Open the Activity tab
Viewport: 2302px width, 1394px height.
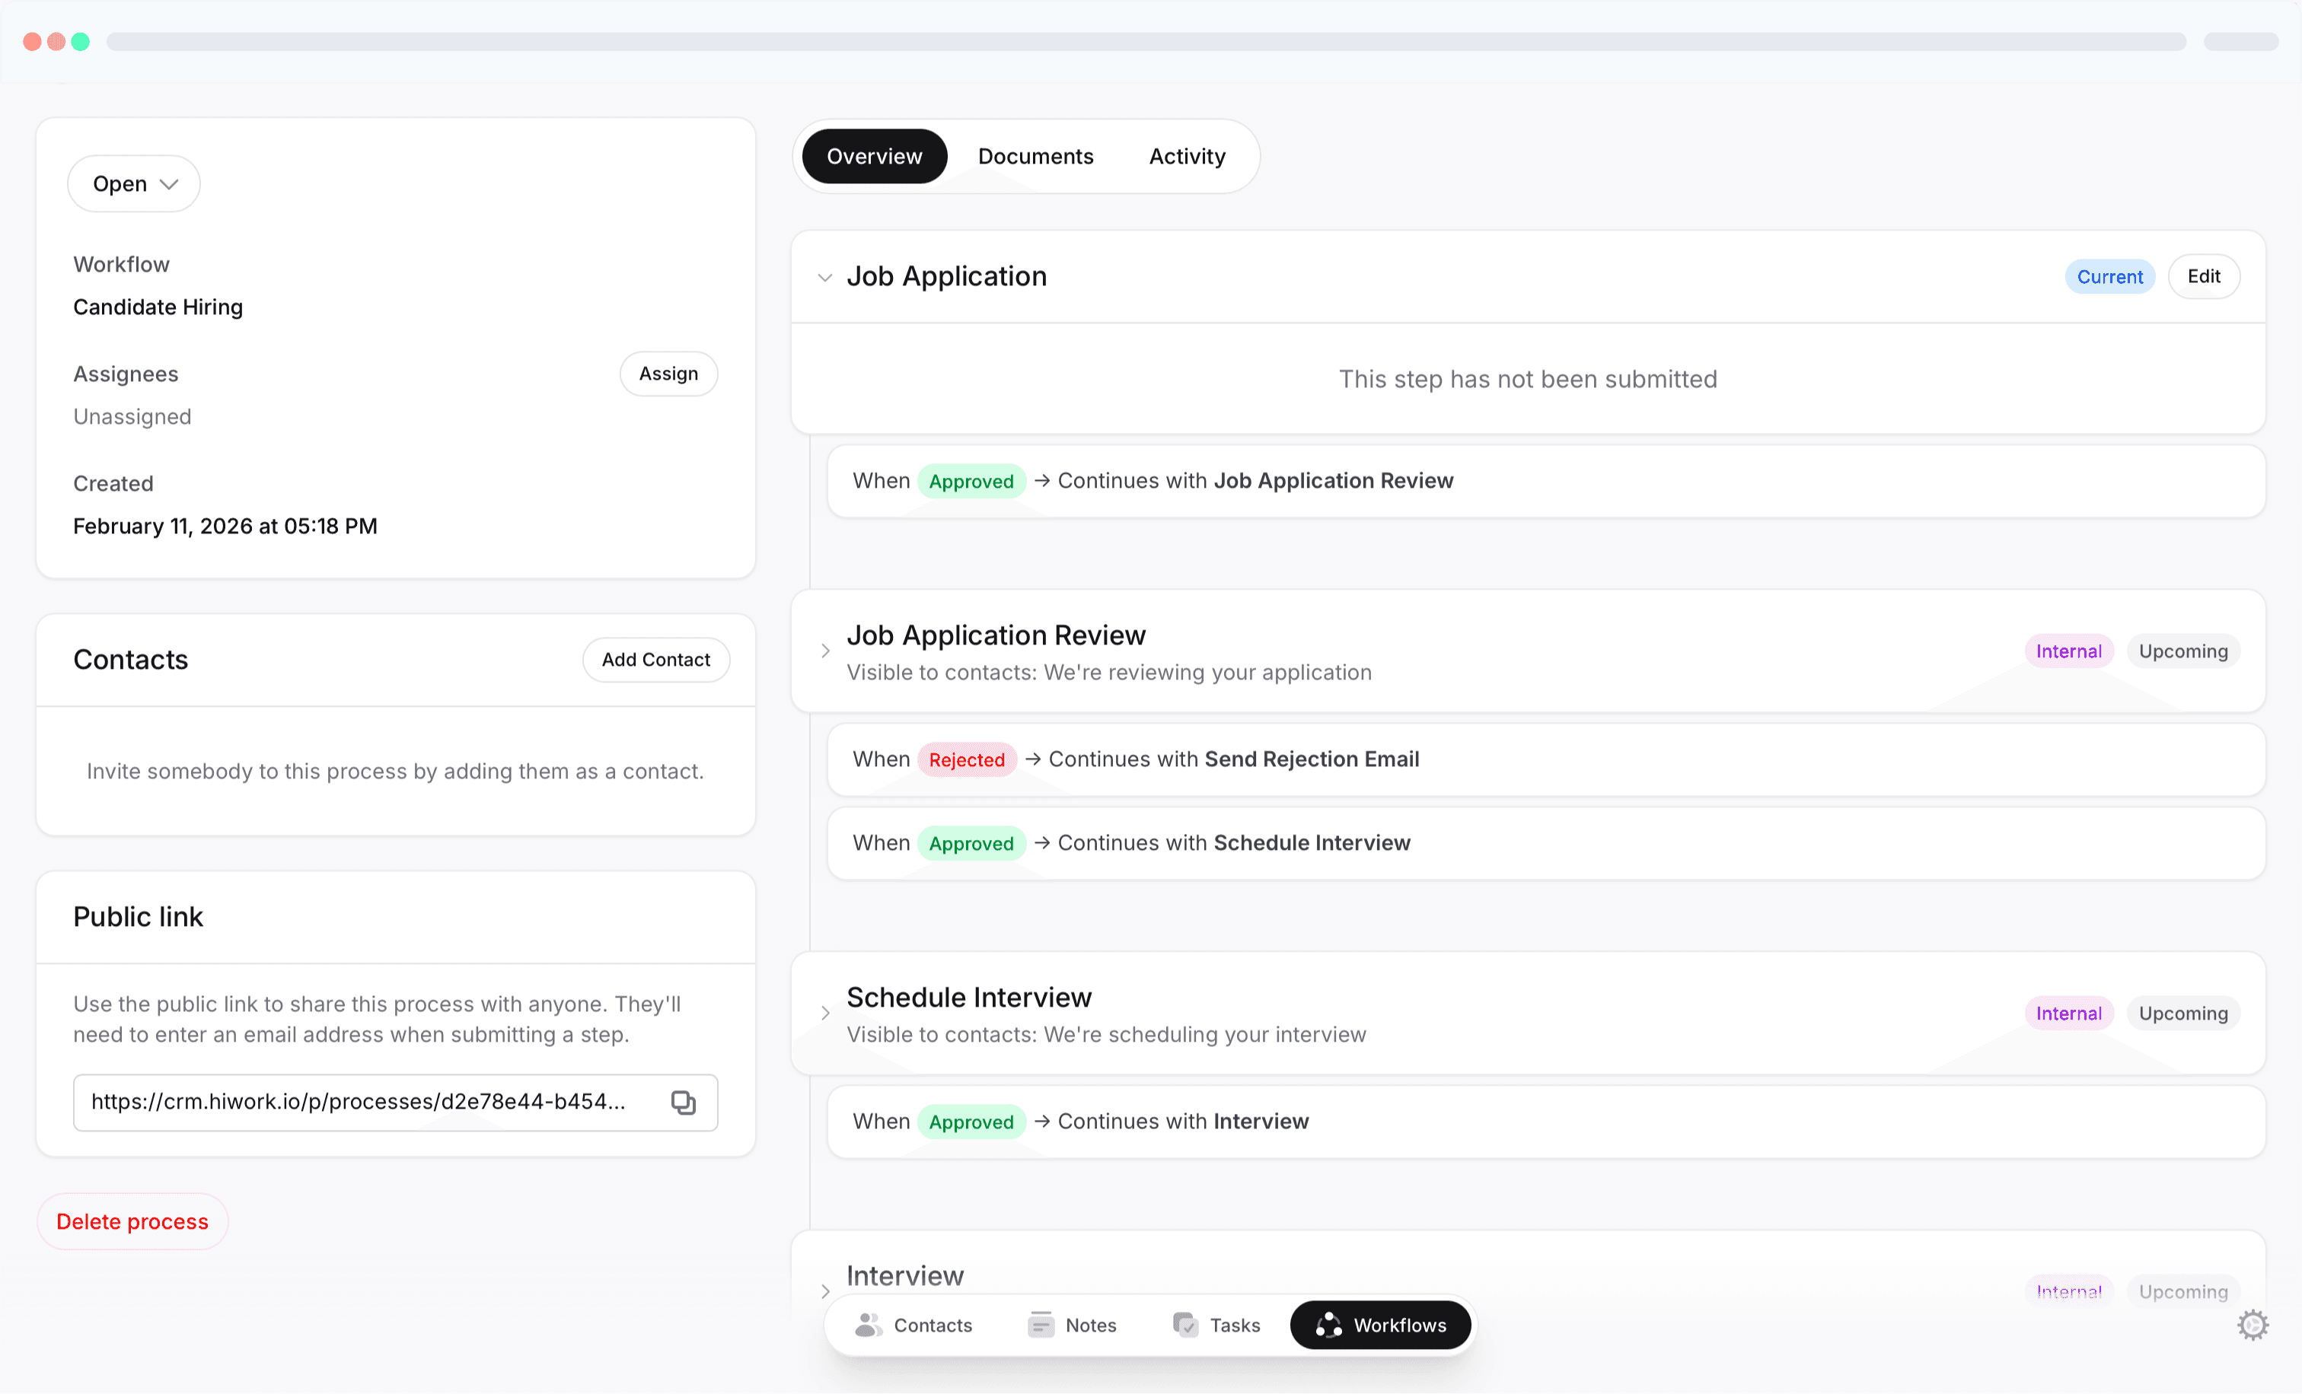click(1187, 156)
